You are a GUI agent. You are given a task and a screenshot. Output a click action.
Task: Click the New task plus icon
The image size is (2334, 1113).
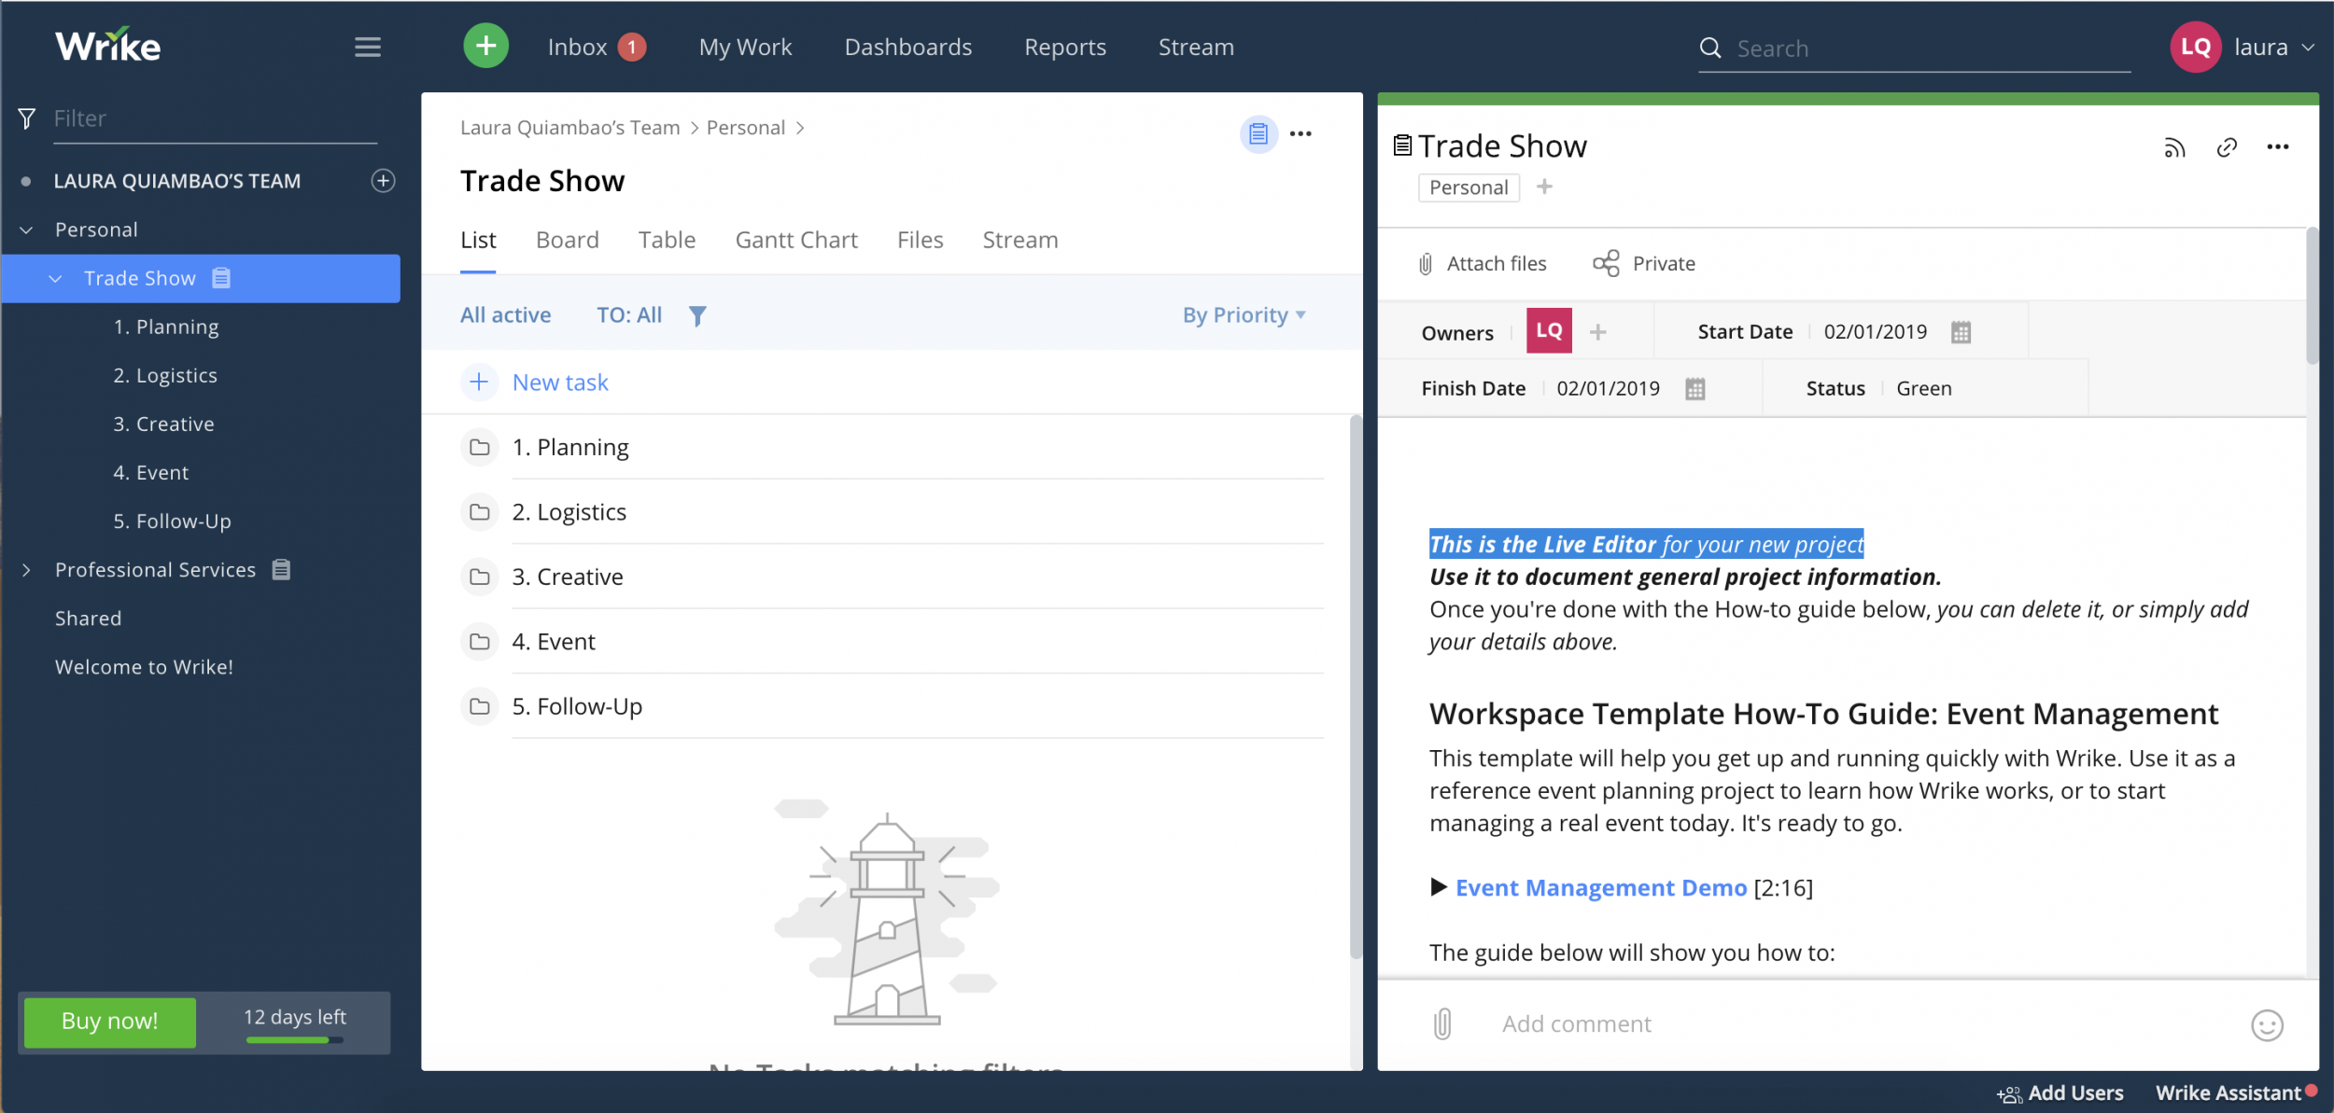click(x=479, y=382)
